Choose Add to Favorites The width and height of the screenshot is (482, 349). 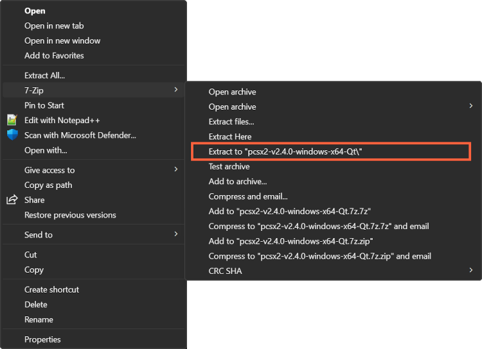pos(93,56)
